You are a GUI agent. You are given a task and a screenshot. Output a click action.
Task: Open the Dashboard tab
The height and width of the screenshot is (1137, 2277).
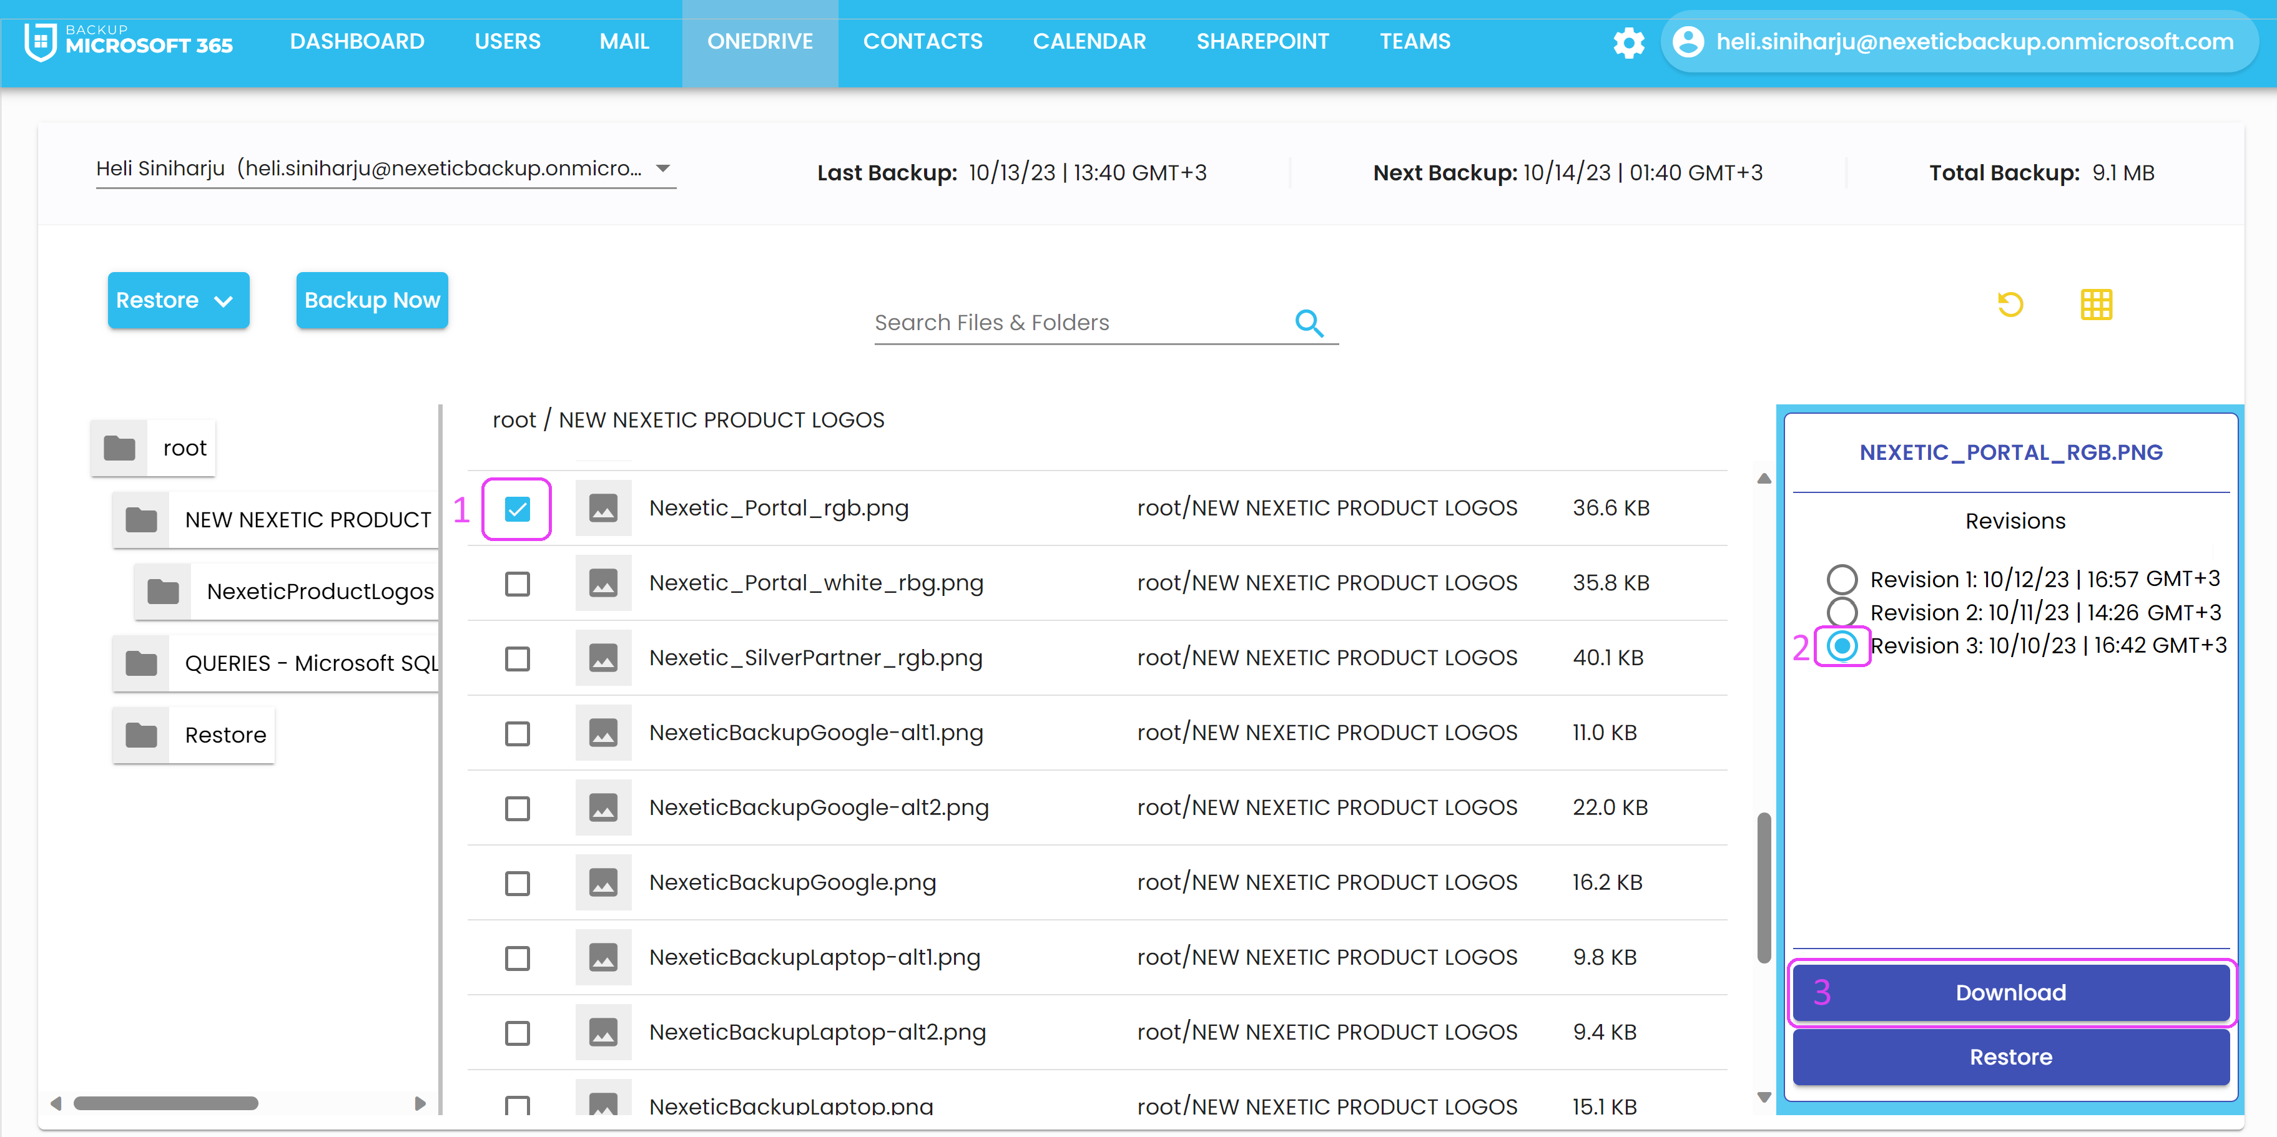pyautogui.click(x=357, y=42)
